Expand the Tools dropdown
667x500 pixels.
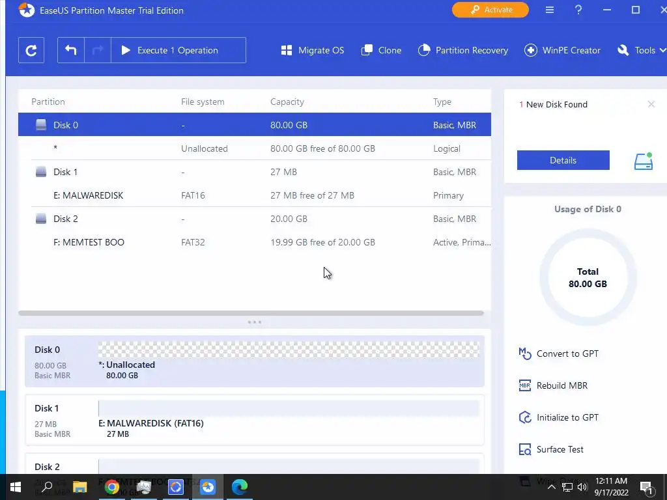[642, 50]
